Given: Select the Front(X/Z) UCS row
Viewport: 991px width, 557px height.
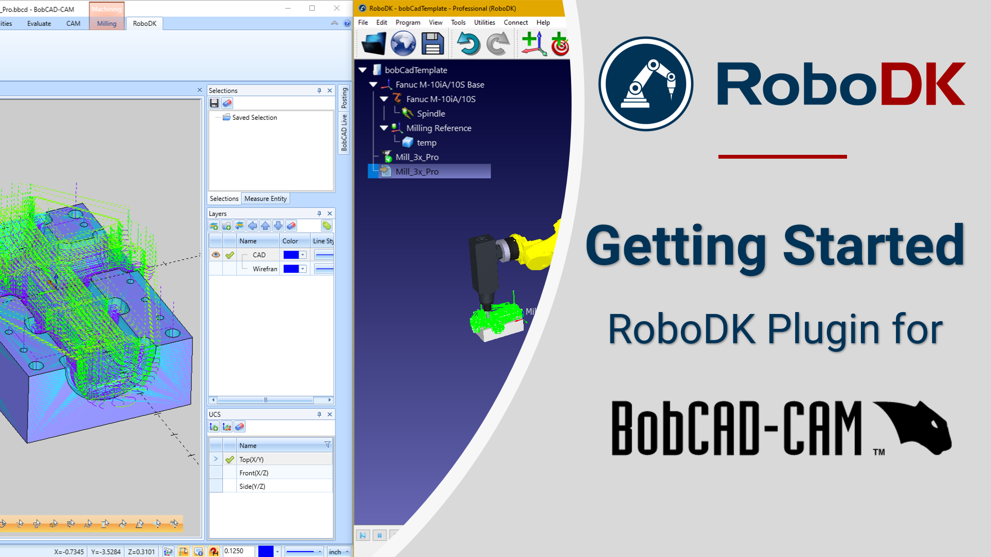Looking at the screenshot, I should point(254,473).
